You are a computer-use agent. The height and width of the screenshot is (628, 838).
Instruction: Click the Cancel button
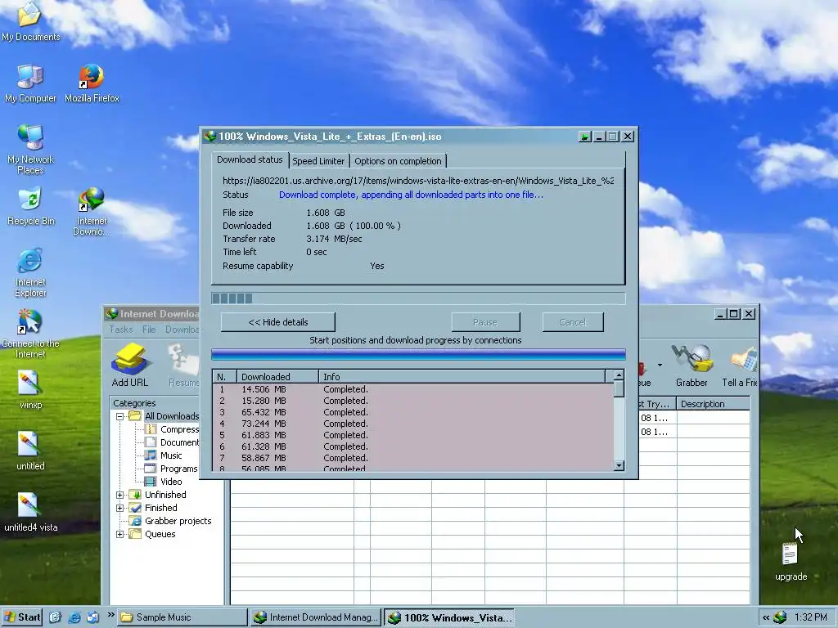click(573, 322)
